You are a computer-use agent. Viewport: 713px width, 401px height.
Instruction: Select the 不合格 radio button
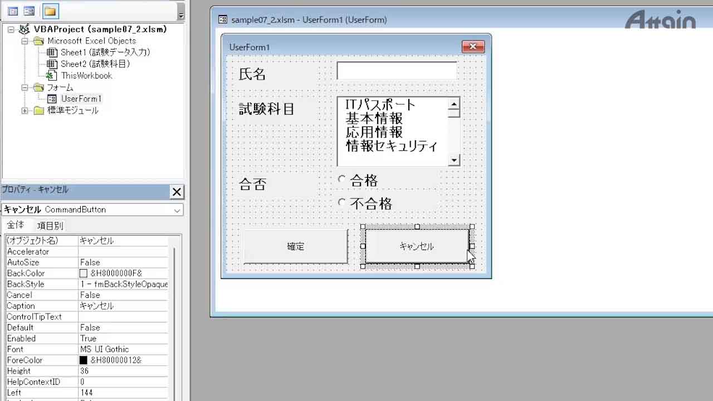tap(342, 202)
